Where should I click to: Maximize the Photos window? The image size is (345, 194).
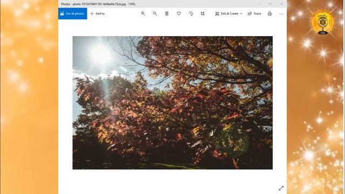pos(270,4)
